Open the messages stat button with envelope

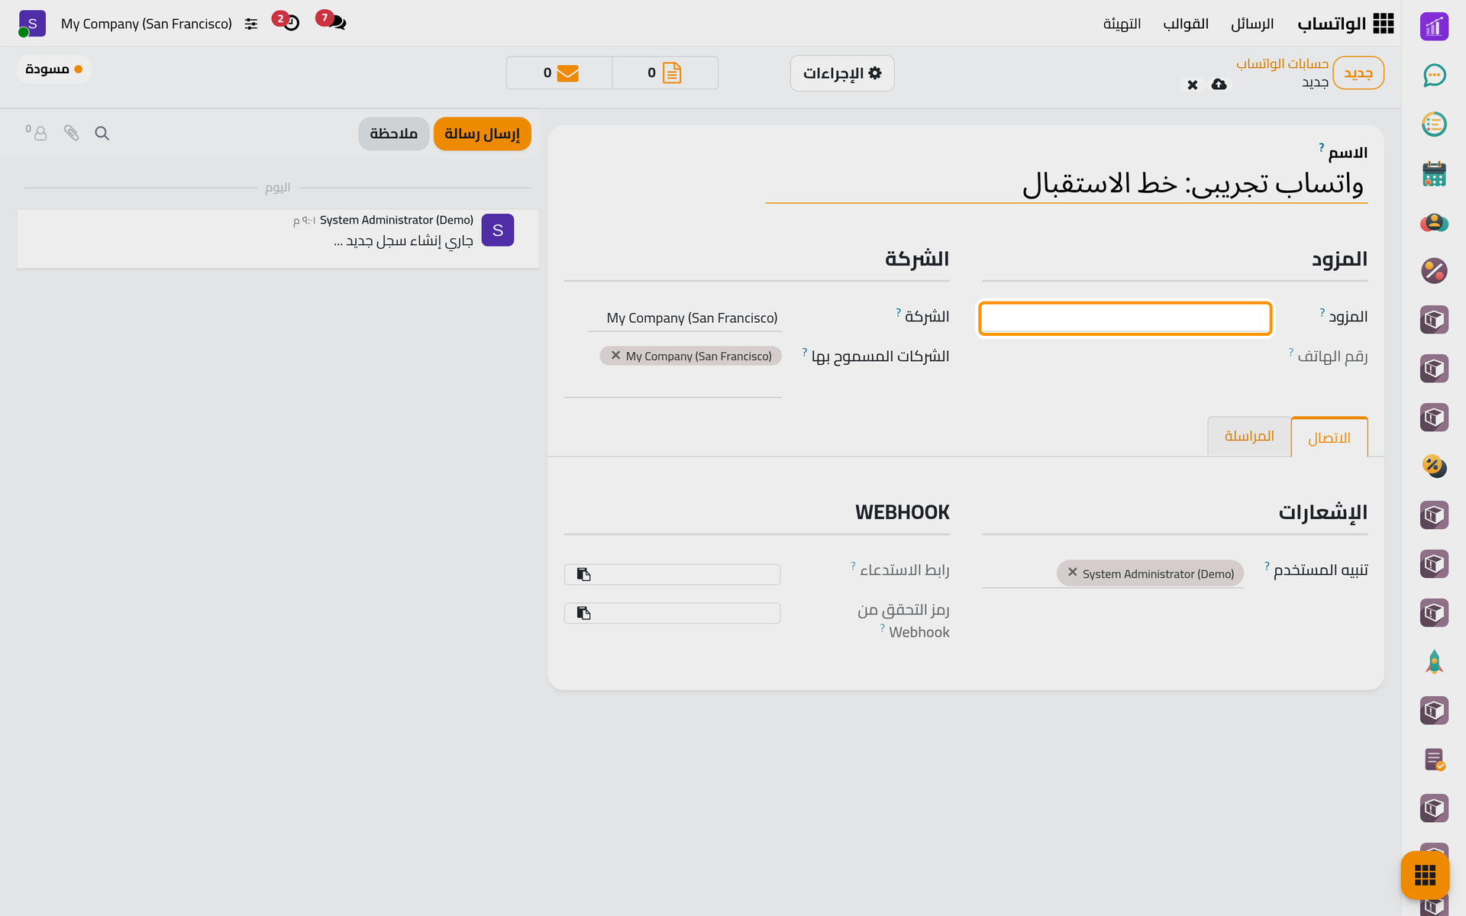[x=560, y=73]
